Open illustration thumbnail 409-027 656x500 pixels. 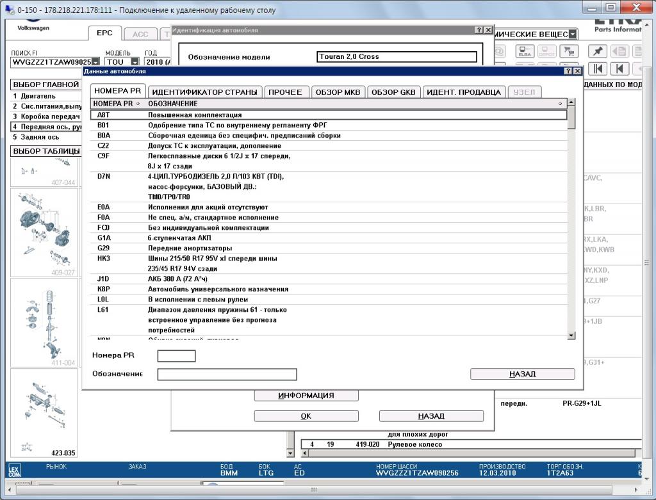coord(44,232)
